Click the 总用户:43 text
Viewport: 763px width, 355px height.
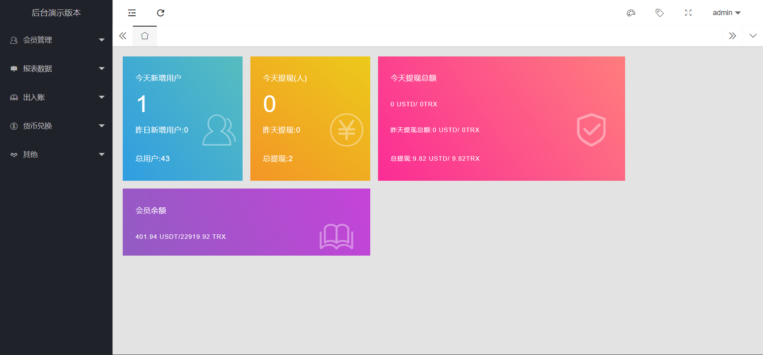(153, 159)
